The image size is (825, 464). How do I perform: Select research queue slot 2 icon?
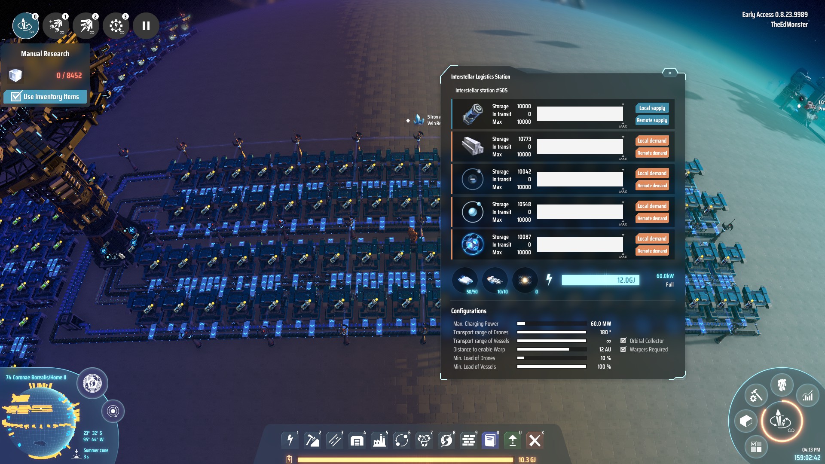pos(86,26)
